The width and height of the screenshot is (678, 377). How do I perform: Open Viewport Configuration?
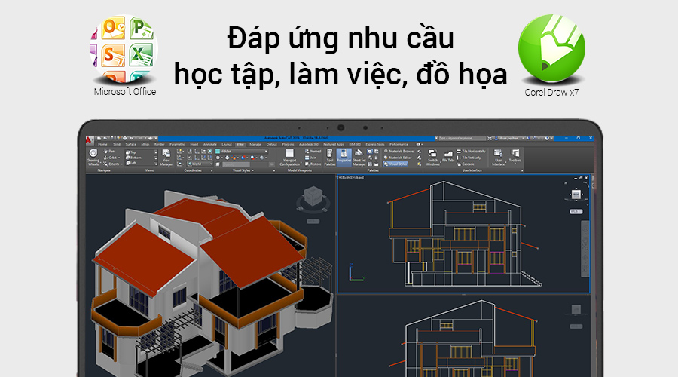289,158
